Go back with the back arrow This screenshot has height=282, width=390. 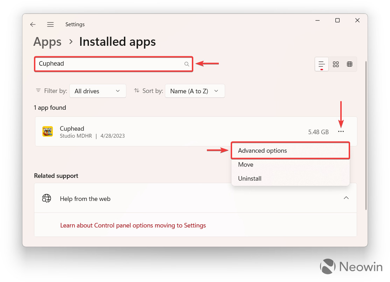[33, 24]
